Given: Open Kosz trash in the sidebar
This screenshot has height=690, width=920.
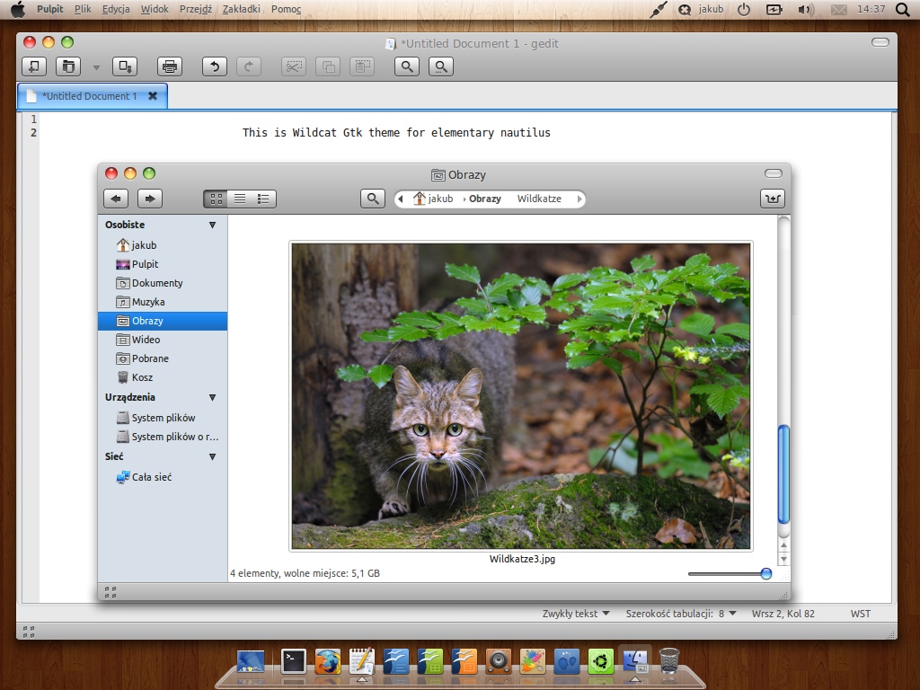Looking at the screenshot, I should [163, 377].
